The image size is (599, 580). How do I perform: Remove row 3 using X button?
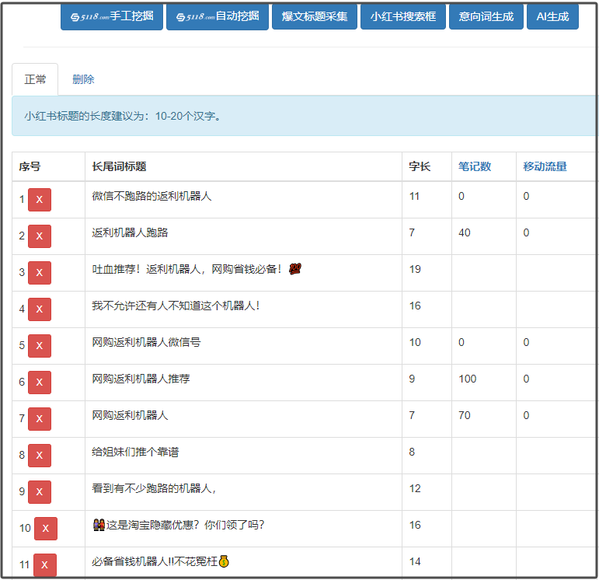tap(40, 273)
